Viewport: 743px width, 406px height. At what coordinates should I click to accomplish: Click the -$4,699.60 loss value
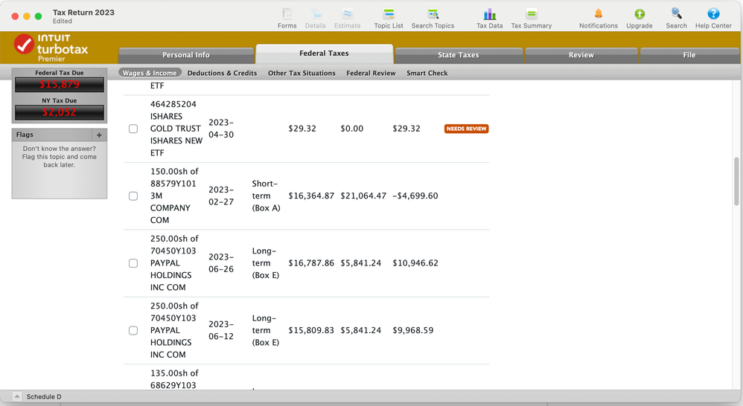415,196
